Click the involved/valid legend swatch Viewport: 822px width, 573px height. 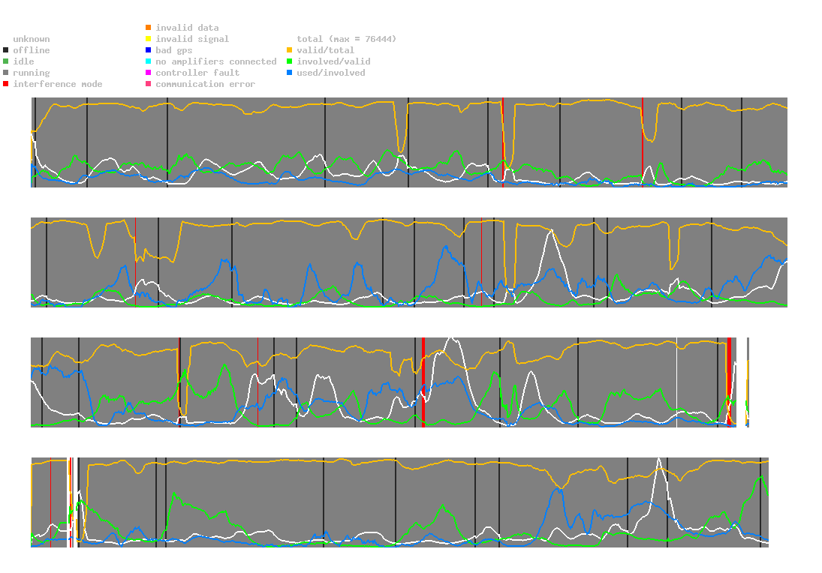(289, 61)
